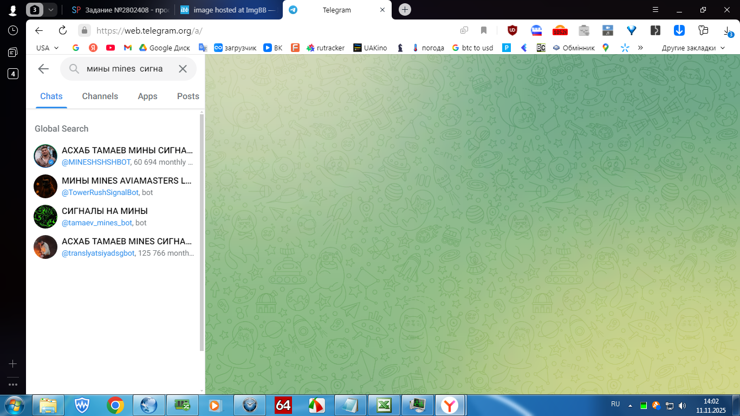Open the Обмінник bookmark

[573, 48]
